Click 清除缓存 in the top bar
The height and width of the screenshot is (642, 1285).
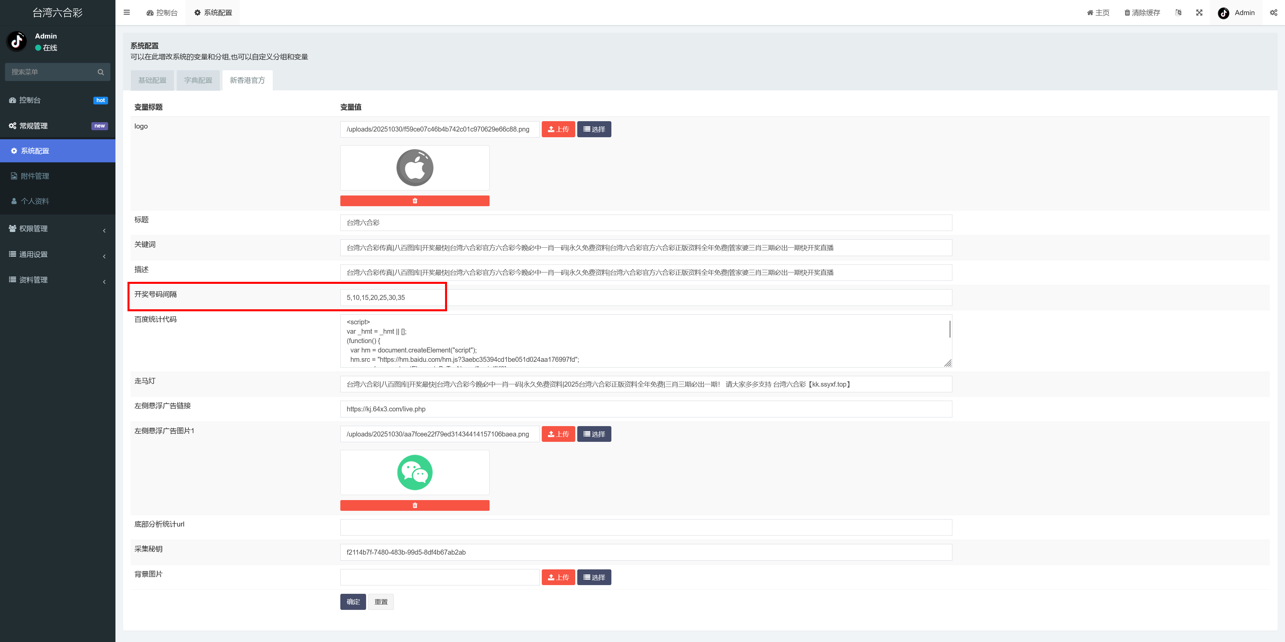pyautogui.click(x=1142, y=12)
